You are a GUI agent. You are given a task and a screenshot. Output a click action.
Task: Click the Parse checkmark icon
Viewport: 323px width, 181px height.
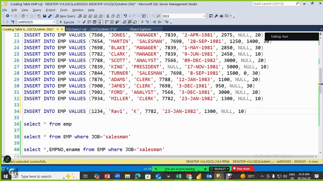(x=84, y=22)
